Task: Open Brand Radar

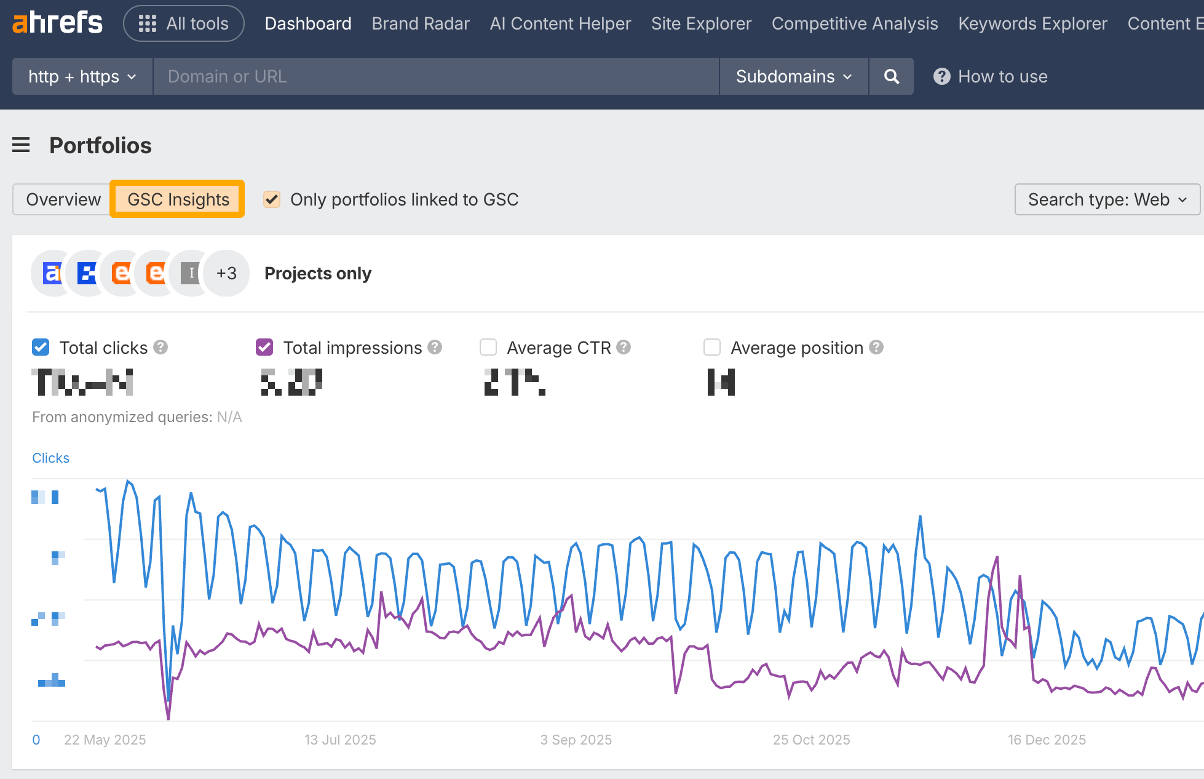Action: (x=421, y=23)
